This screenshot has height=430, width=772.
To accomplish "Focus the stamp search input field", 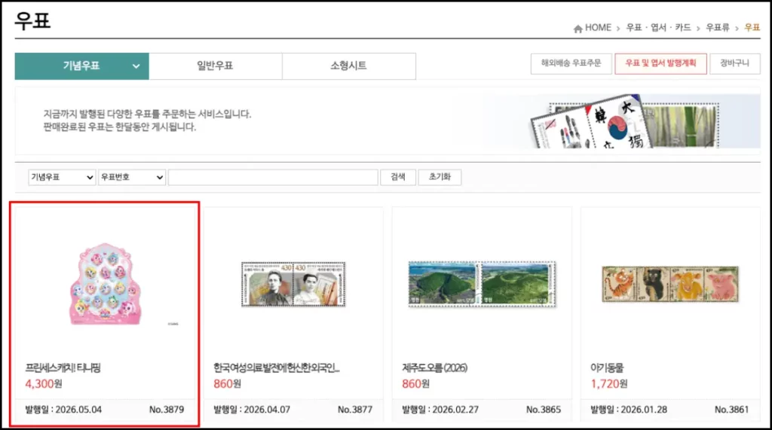I will [x=273, y=177].
